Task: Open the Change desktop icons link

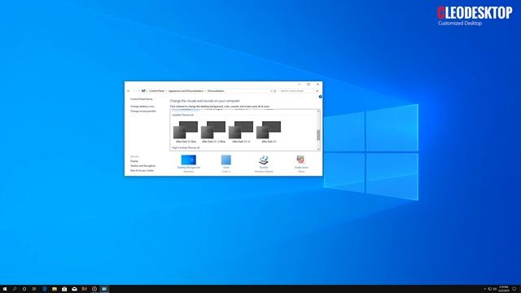Action: click(x=142, y=107)
